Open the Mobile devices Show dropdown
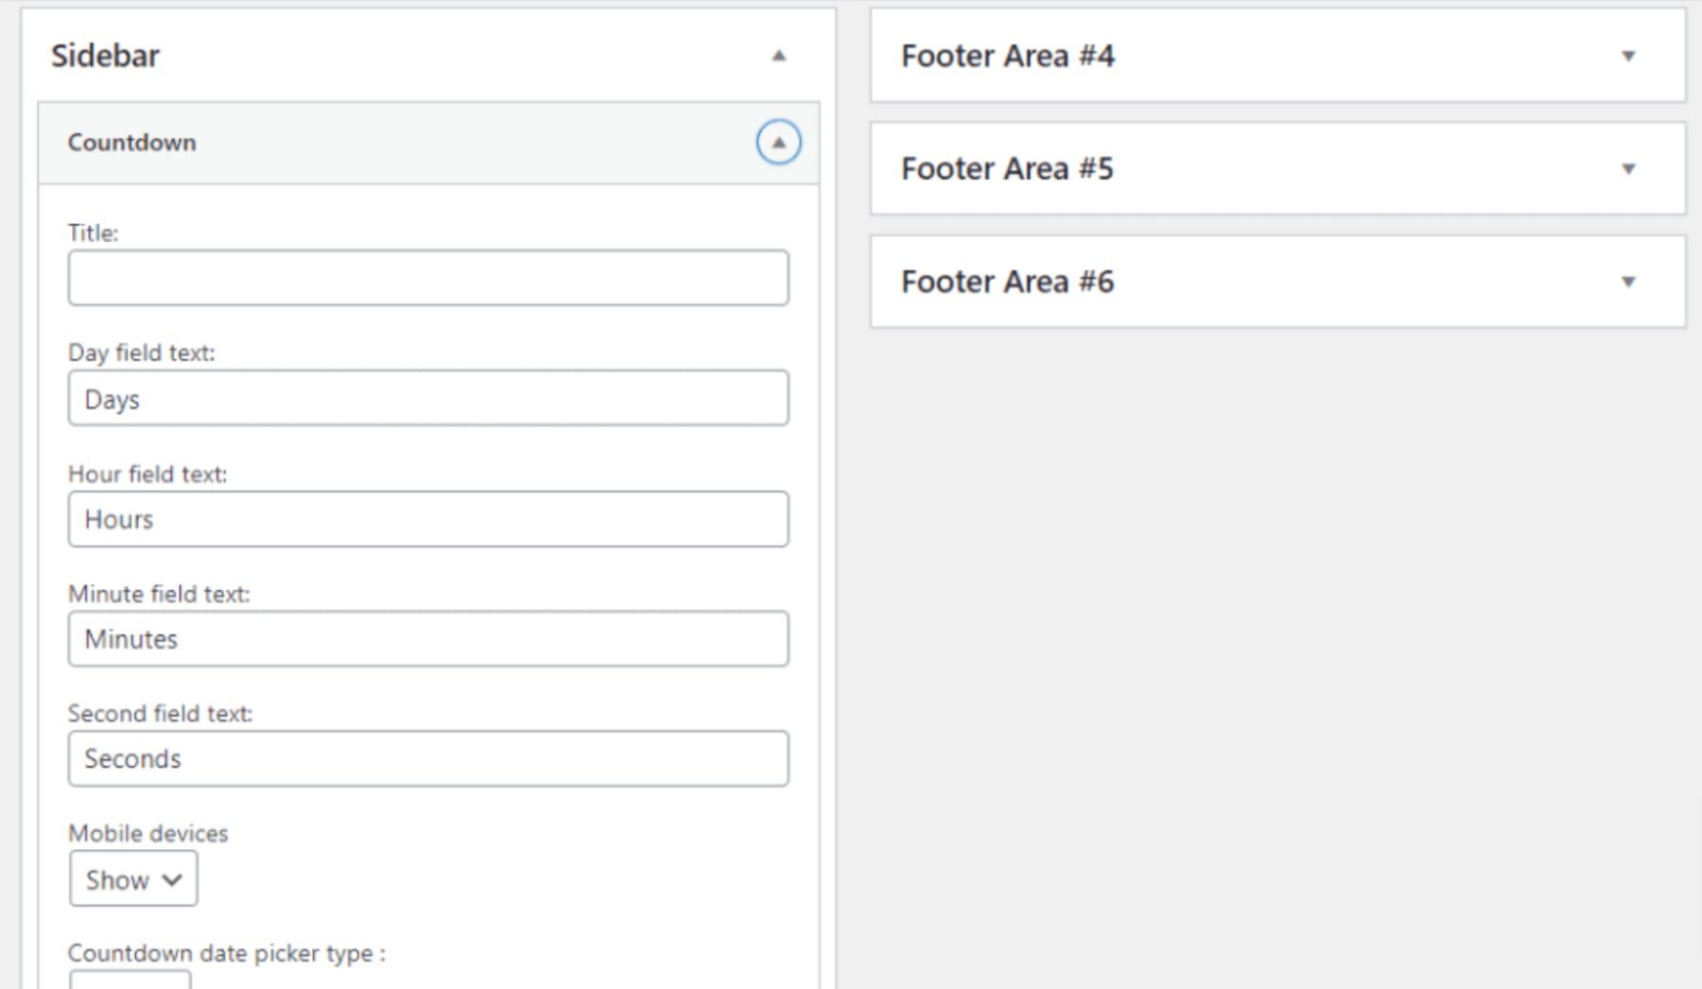Screen dimensions: 1702x989 coord(133,879)
